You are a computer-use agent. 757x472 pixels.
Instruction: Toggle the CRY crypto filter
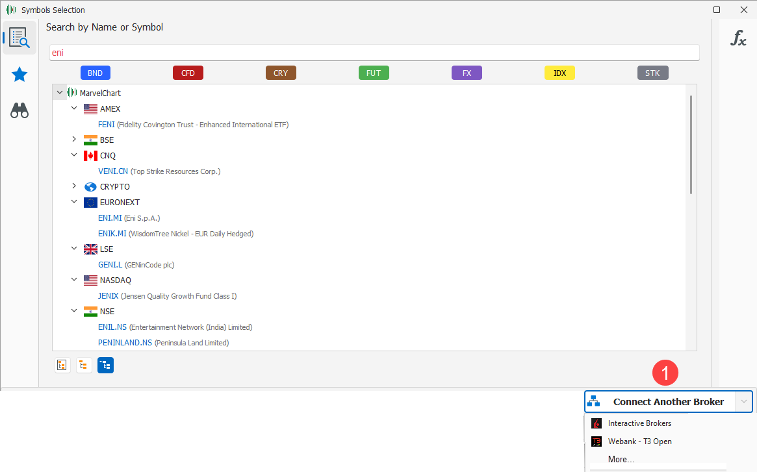pos(281,73)
